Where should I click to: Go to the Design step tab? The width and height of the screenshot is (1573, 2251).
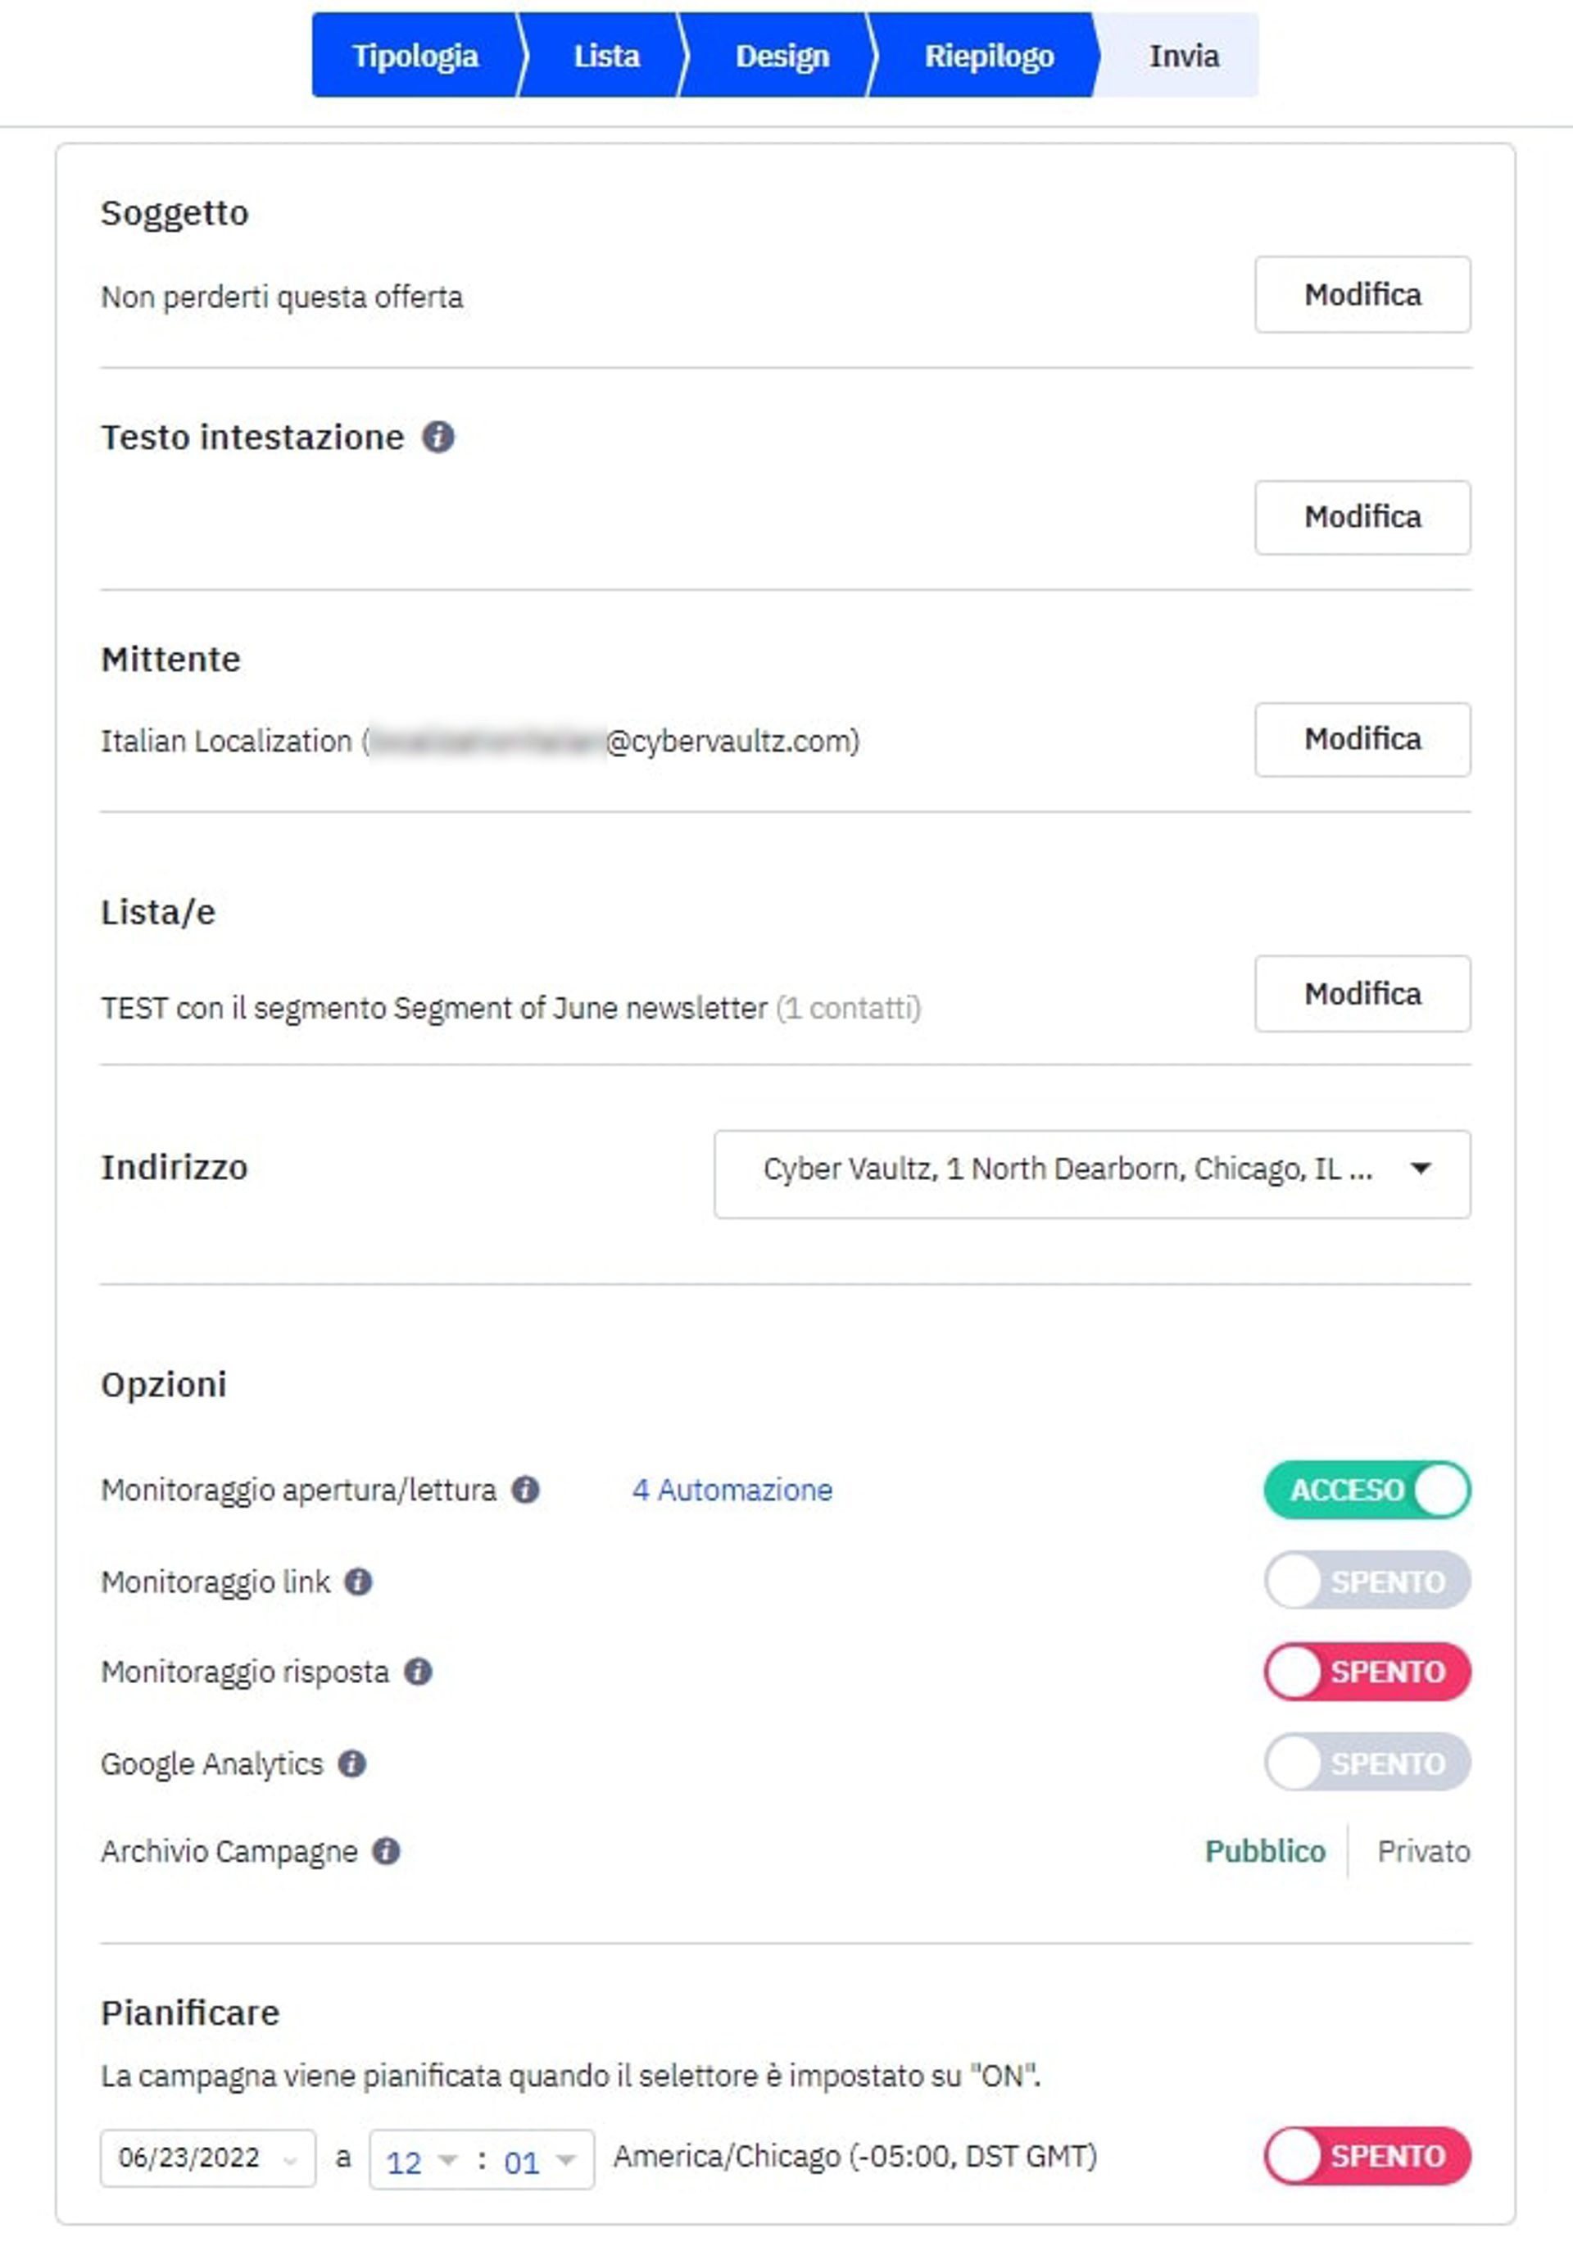pos(781,56)
